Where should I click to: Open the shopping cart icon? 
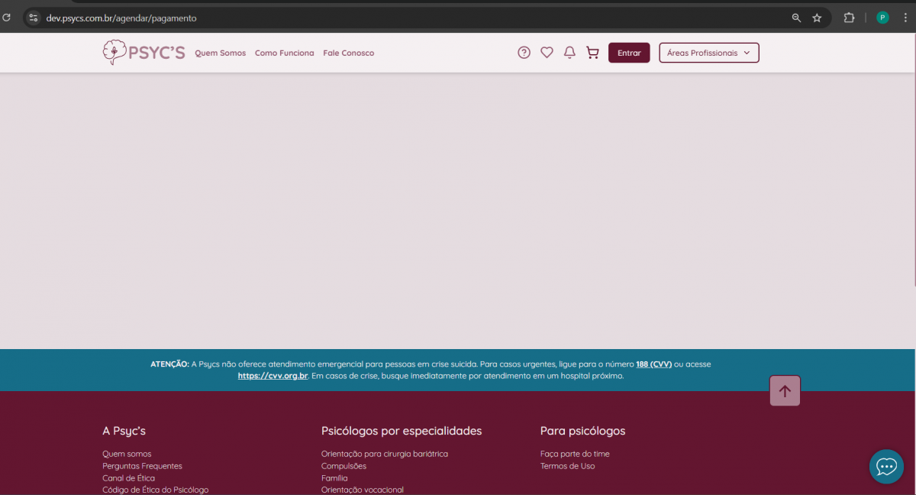coord(592,53)
